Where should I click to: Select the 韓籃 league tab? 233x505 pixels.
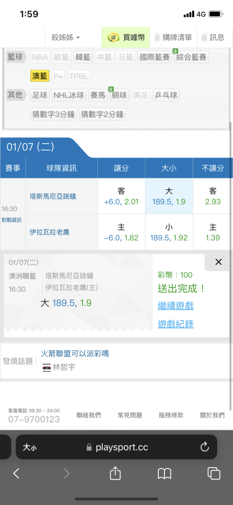83,58
